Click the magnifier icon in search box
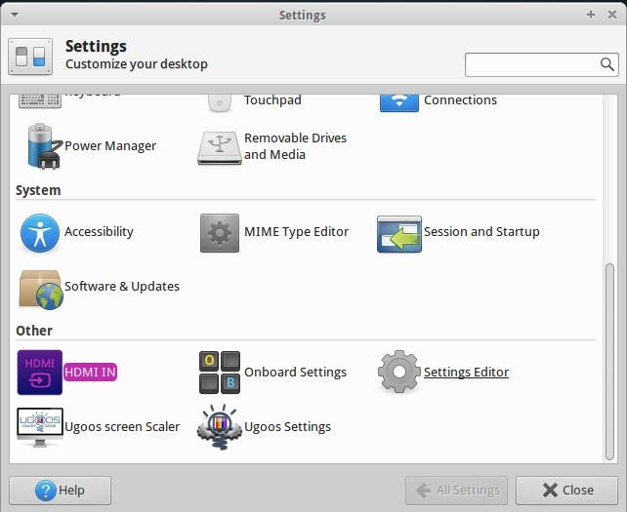This screenshot has width=627, height=512. click(606, 64)
